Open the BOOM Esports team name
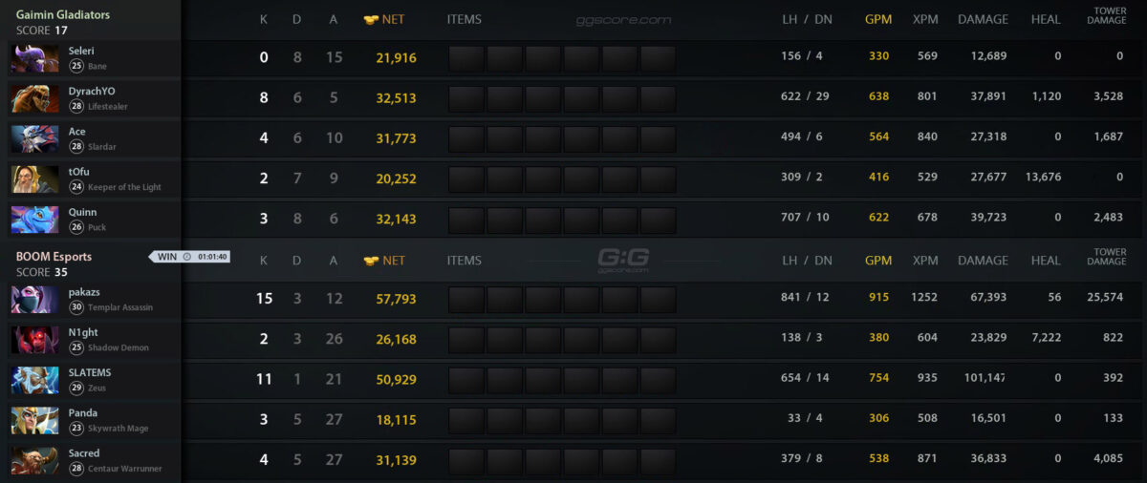 tap(54, 257)
